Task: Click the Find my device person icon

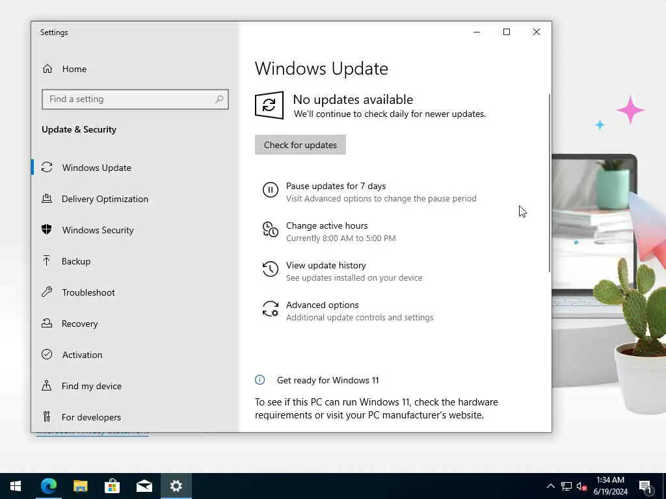Action: 47,386
